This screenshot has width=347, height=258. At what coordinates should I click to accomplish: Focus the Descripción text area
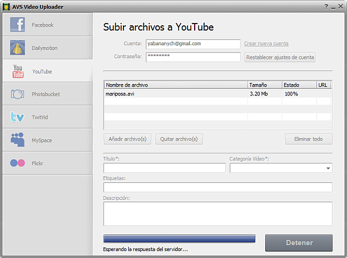(218, 214)
